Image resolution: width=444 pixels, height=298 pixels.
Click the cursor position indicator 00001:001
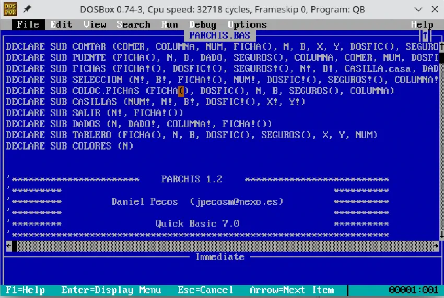tap(413, 290)
